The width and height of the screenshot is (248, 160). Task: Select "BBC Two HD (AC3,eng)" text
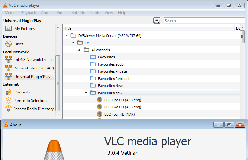123,107
